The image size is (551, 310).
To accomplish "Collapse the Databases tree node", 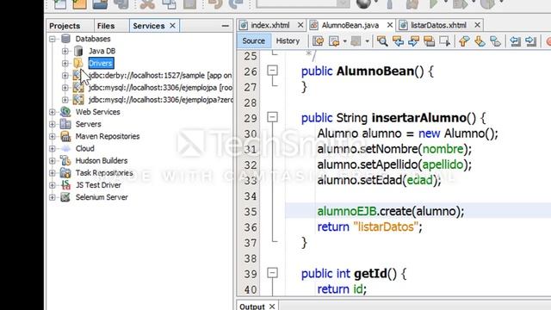I will point(53,39).
